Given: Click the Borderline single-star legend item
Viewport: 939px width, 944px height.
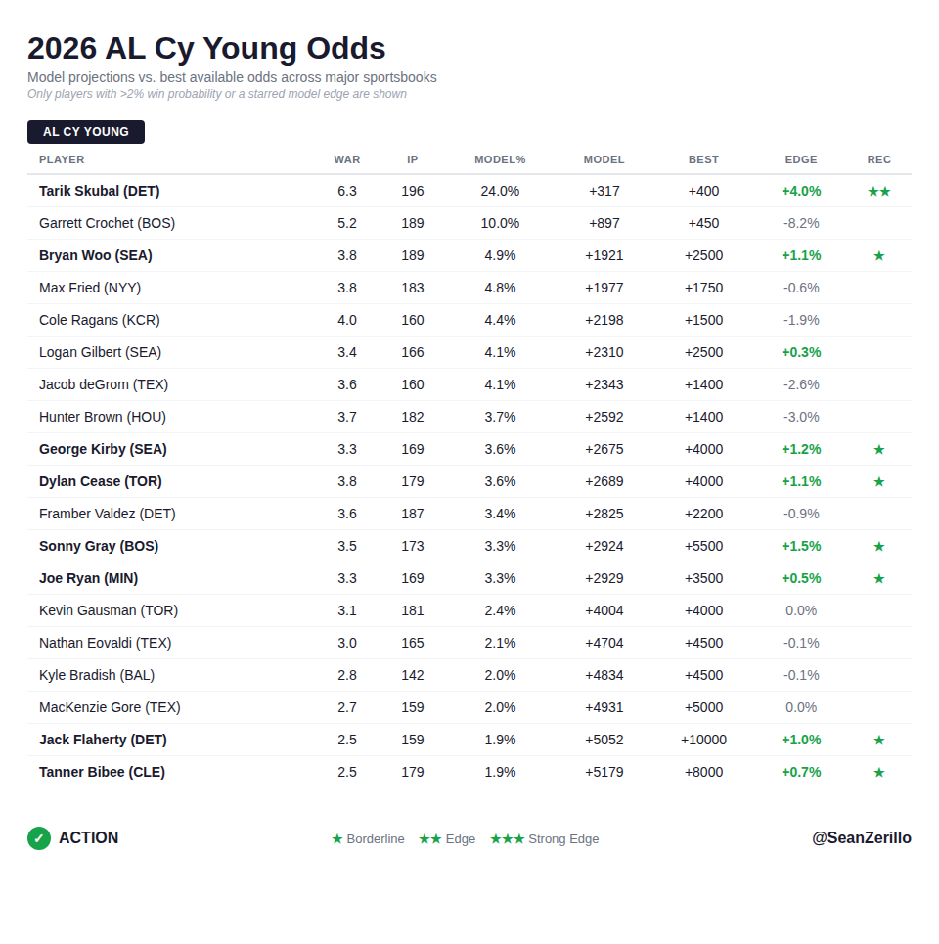Looking at the screenshot, I should click(x=368, y=839).
